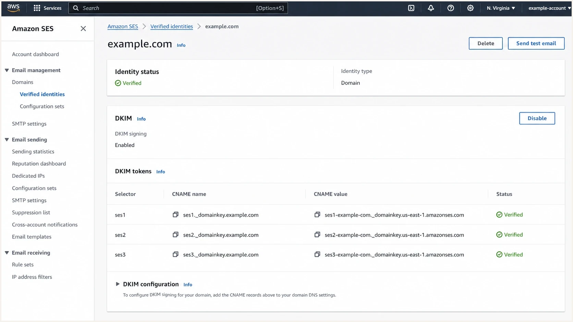573x322 pixels.
Task: Copy the ses2._domainkey.example.com CNAME name
Action: [x=175, y=235]
